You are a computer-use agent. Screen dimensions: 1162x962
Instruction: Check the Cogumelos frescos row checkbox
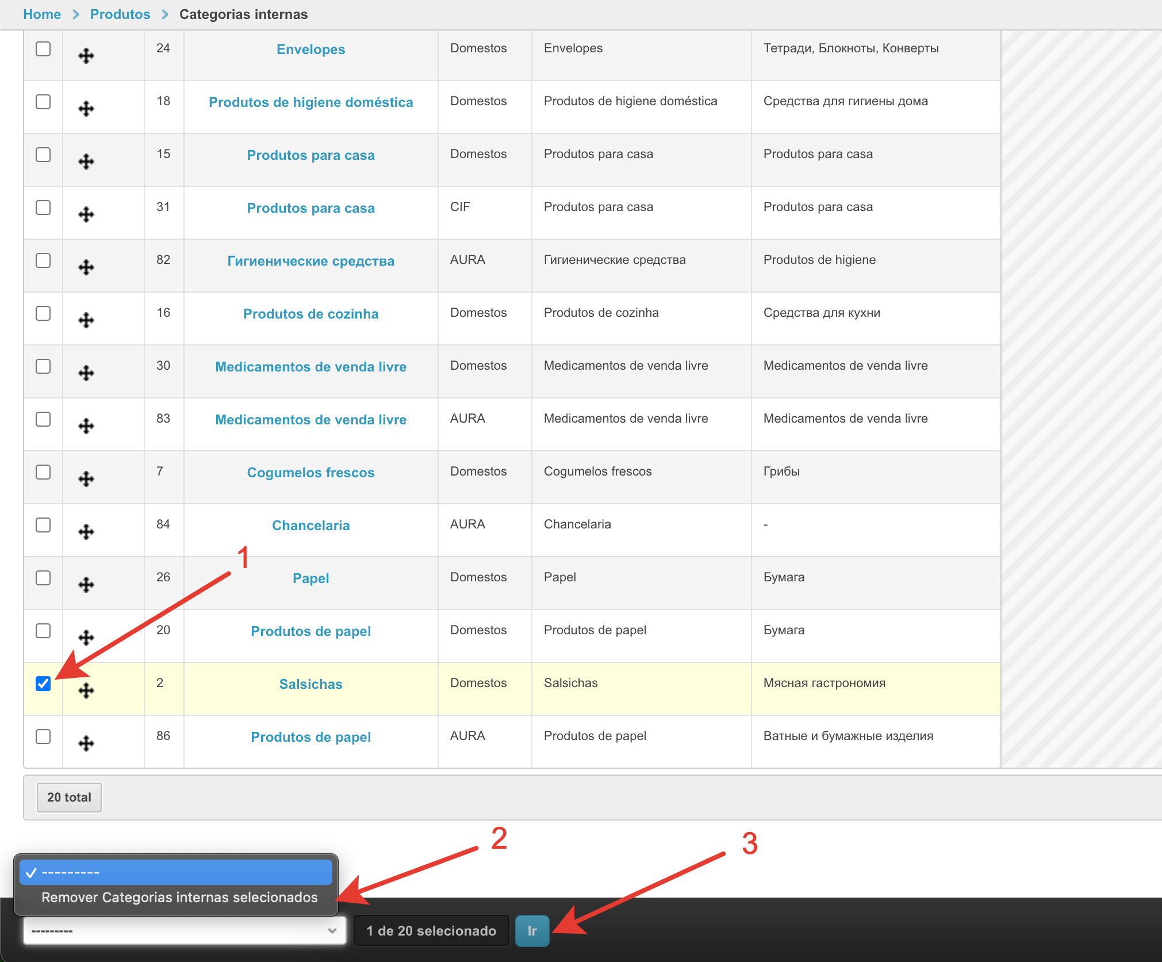[43, 472]
